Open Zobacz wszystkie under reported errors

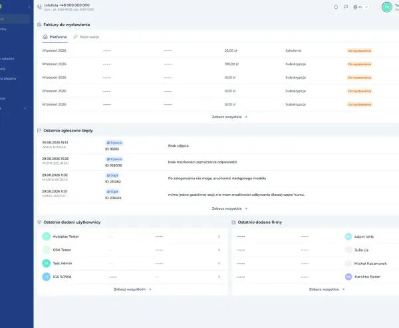(x=229, y=208)
